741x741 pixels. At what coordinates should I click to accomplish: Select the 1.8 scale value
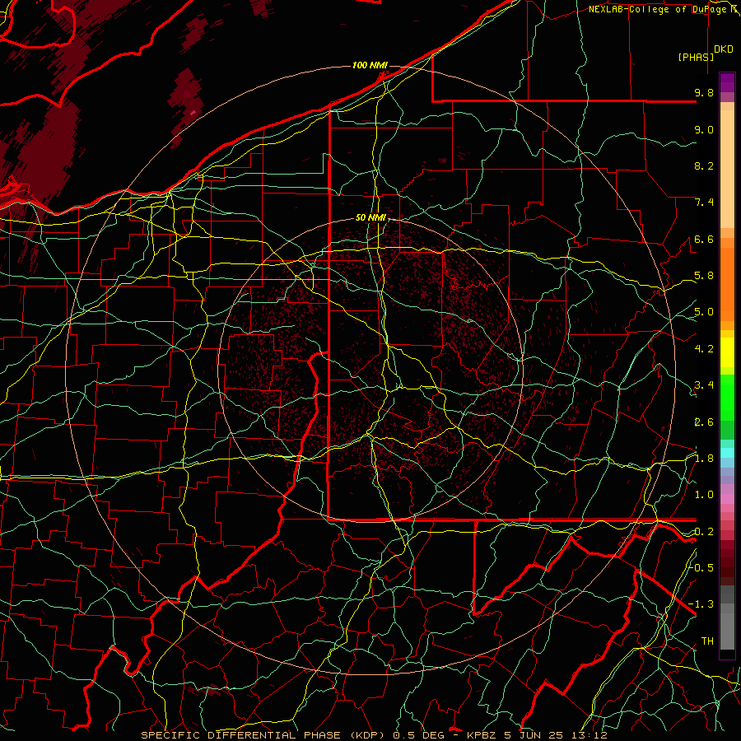704,459
